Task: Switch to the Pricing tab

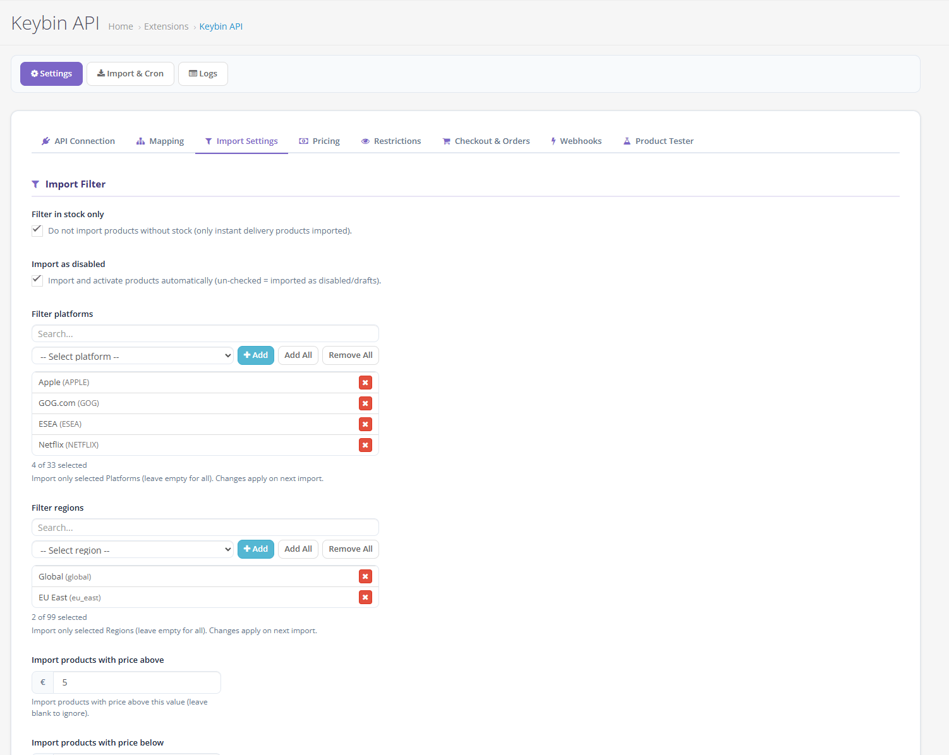Action: (320, 141)
